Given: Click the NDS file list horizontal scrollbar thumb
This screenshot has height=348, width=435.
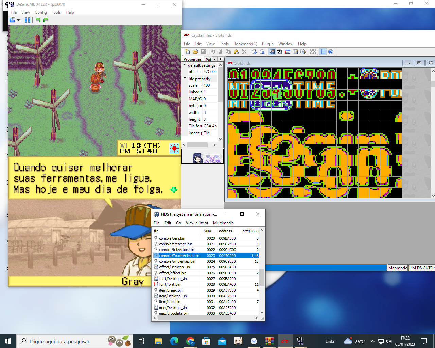Looking at the screenshot, I should point(194,318).
